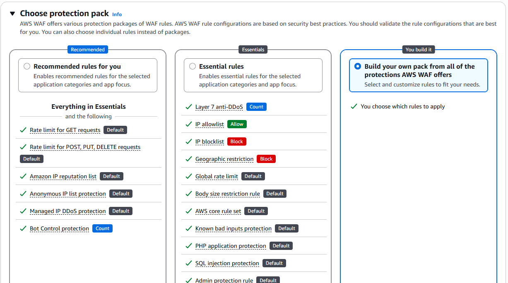The image size is (508, 283).
Task: Open Known bad inputs protection link
Action: click(234, 228)
